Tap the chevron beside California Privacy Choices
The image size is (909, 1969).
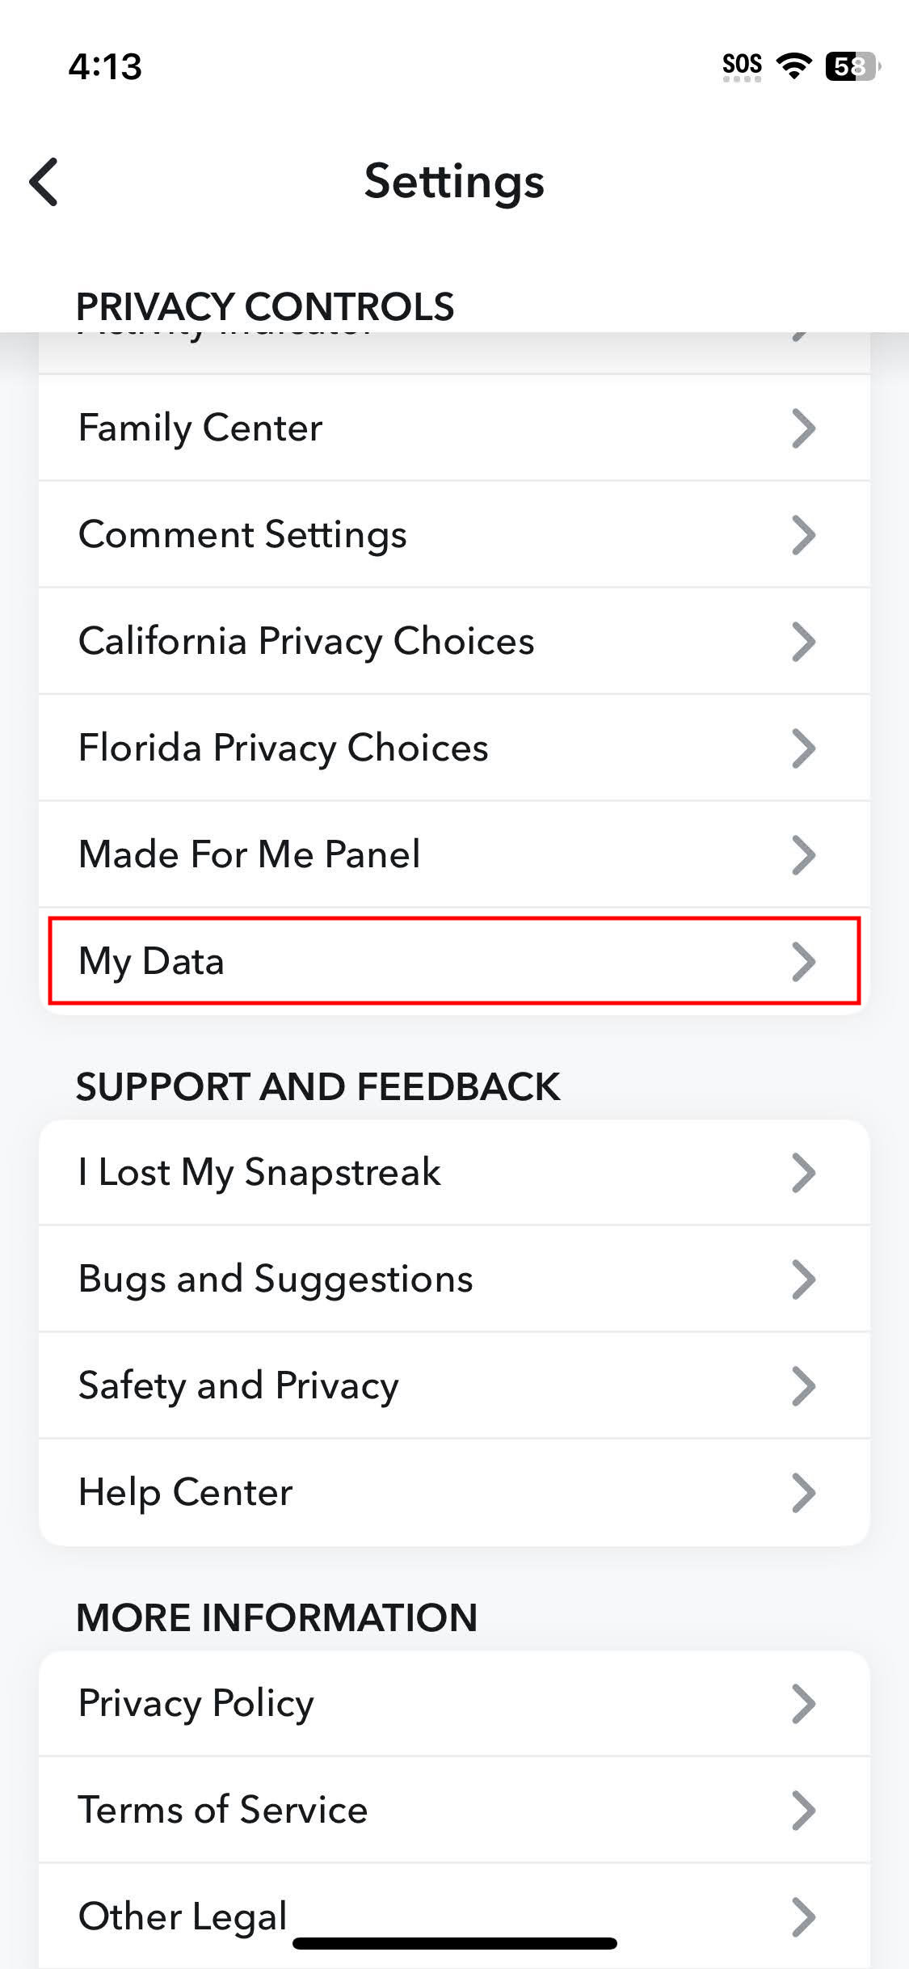point(803,641)
